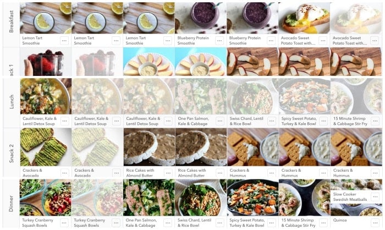Open options for Lunch's Spicy Sweet Potato bowl

coord(323,121)
